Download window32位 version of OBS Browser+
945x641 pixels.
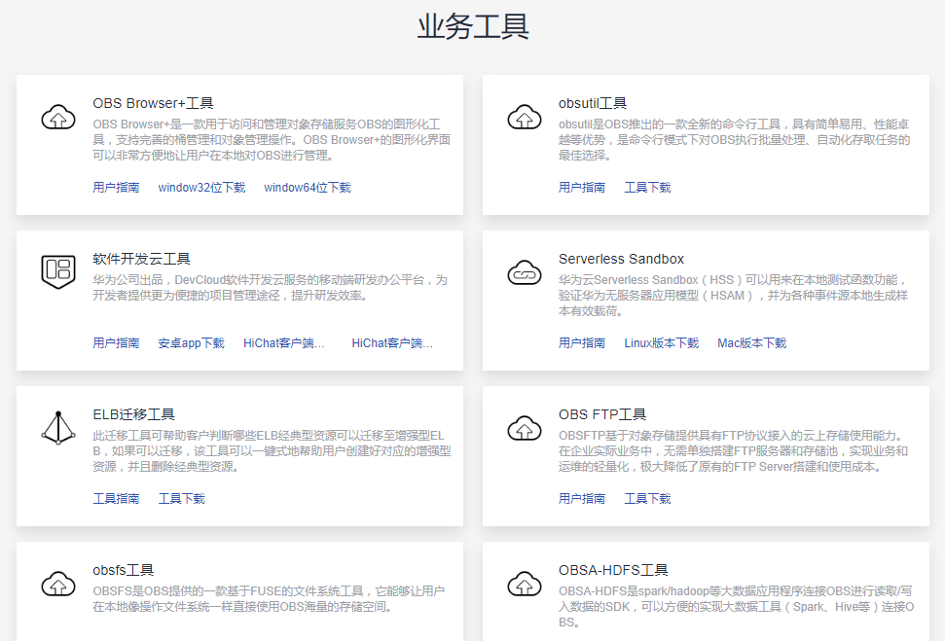tap(201, 188)
